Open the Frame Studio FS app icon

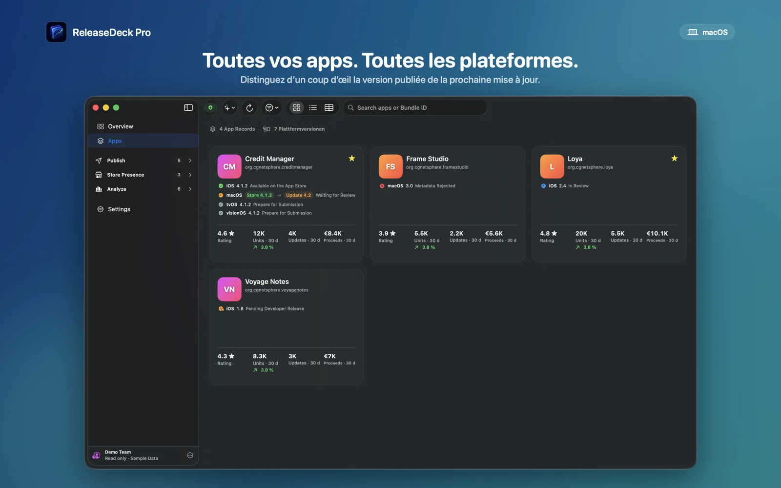(390, 166)
